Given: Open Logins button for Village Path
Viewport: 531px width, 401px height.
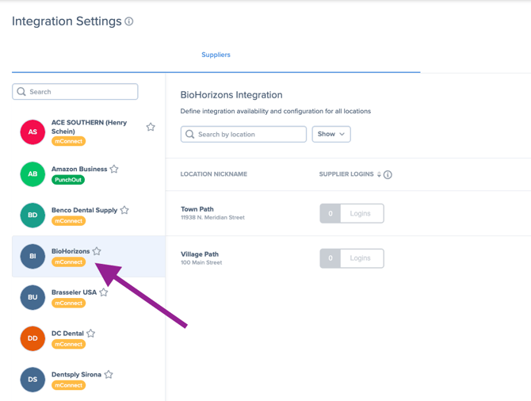Looking at the screenshot, I should [x=352, y=258].
